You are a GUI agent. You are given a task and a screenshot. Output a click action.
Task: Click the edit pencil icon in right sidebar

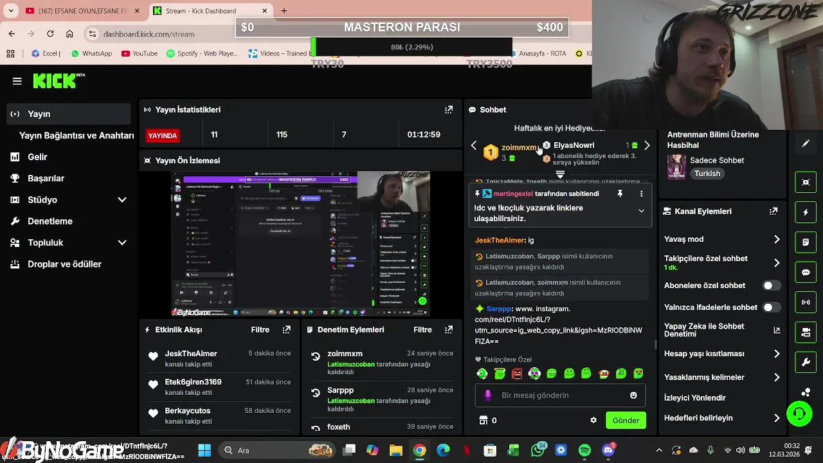tap(806, 144)
